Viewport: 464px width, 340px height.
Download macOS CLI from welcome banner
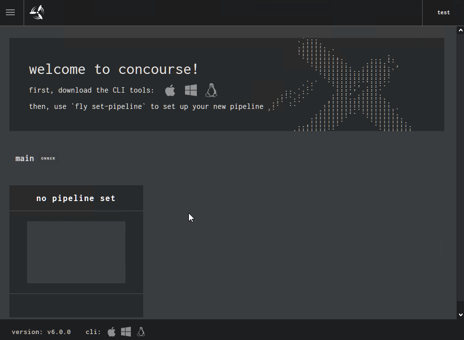[x=170, y=90]
